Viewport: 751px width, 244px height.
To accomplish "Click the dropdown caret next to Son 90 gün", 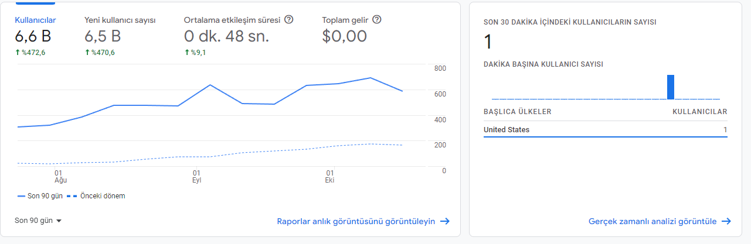I will pos(59,221).
